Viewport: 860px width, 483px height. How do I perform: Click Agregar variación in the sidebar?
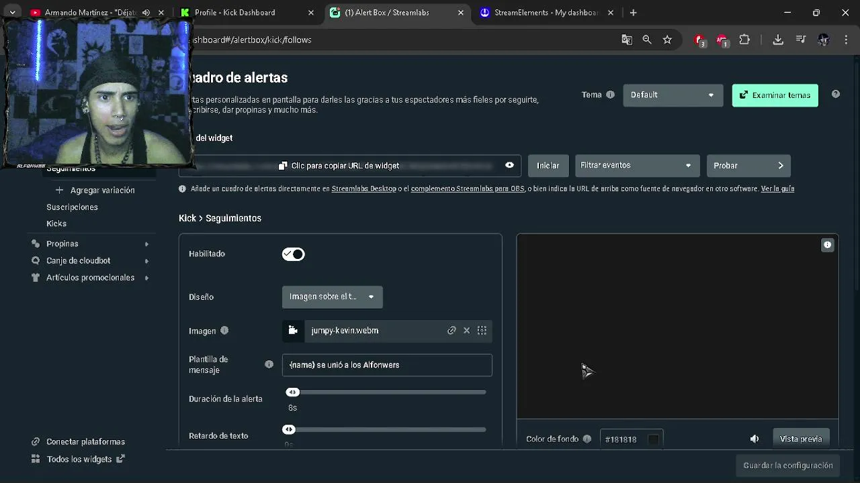(95, 190)
